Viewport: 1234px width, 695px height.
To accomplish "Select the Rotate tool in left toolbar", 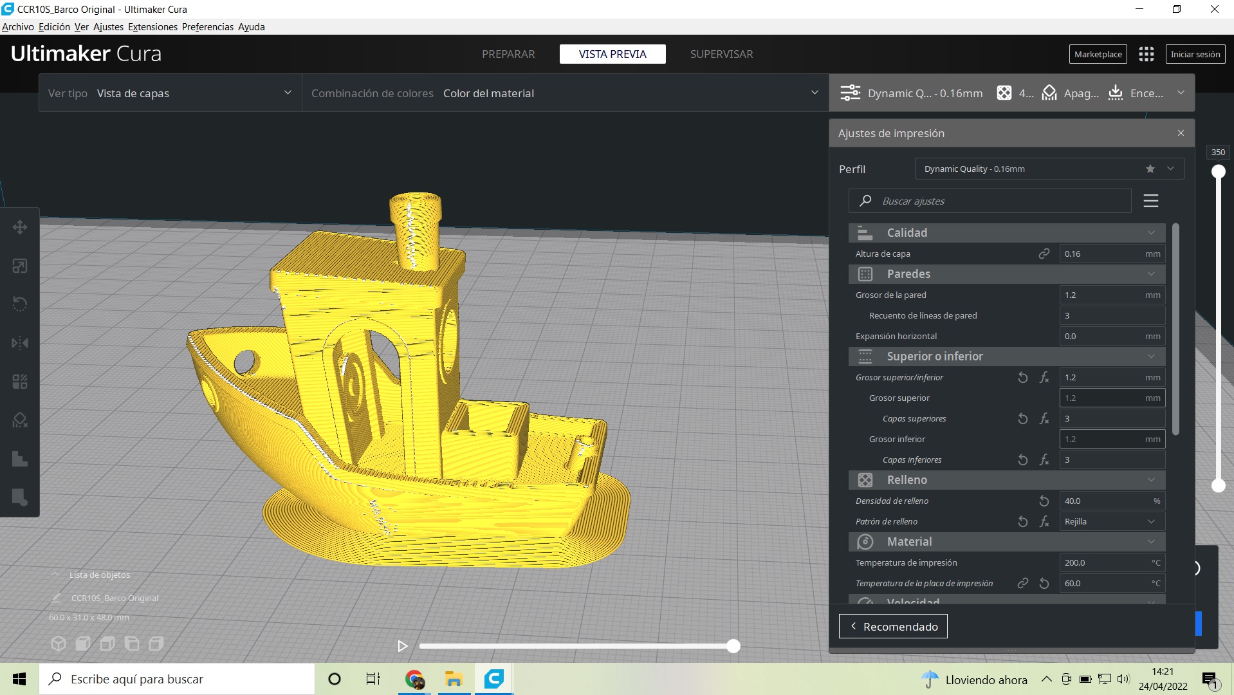I will [20, 304].
